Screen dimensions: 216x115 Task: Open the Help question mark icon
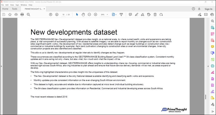(x=193, y=9)
